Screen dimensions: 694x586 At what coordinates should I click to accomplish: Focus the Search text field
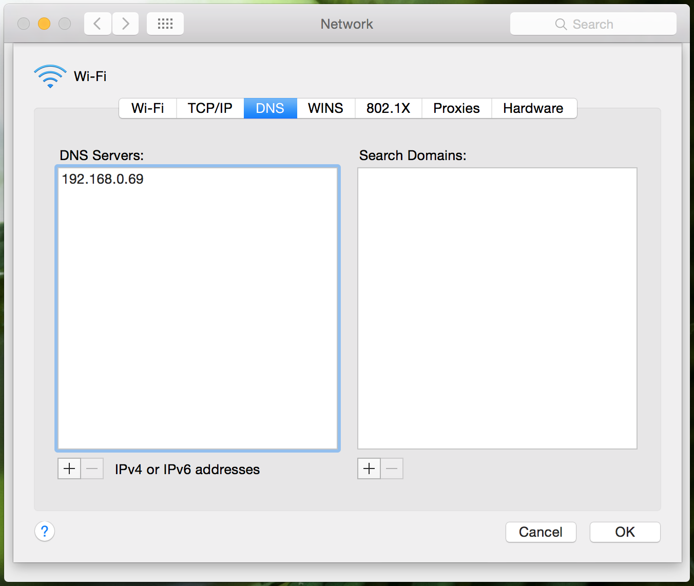[x=593, y=24]
